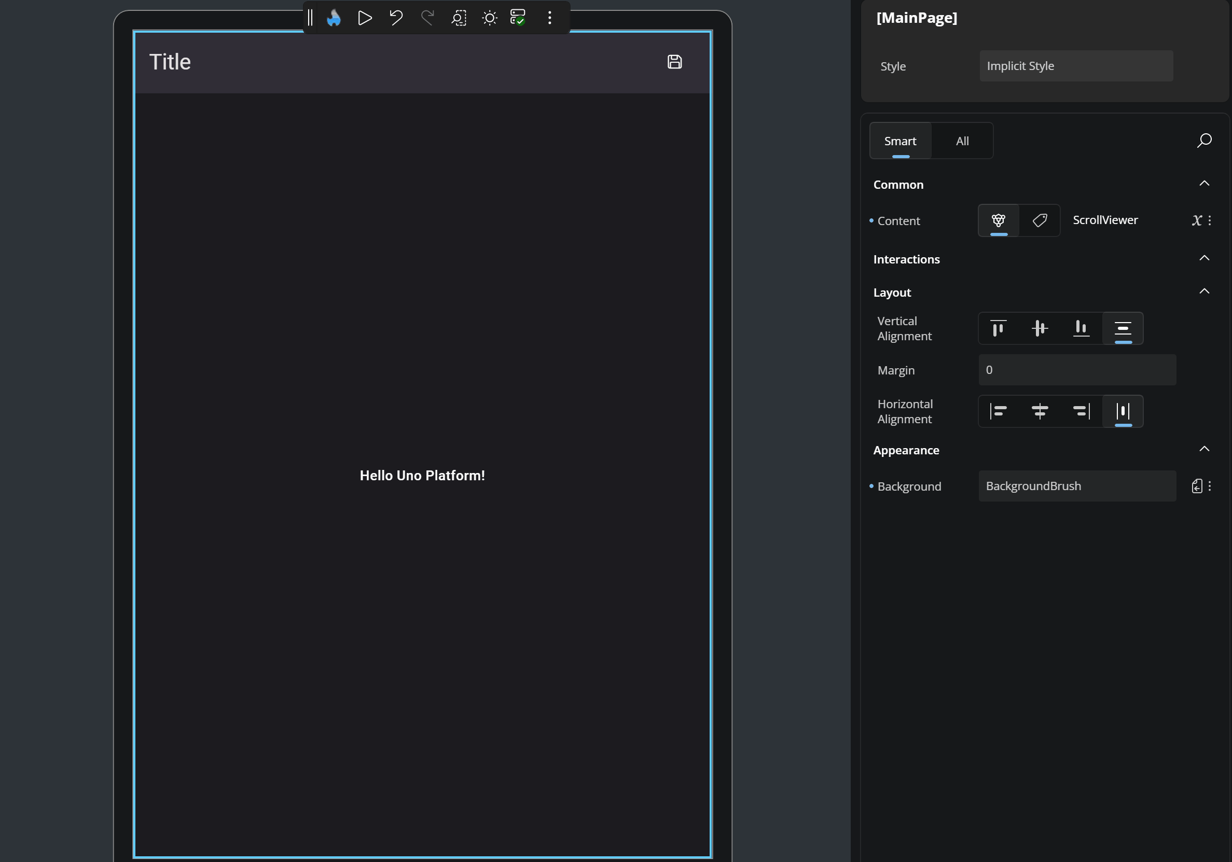The width and height of the screenshot is (1232, 862).
Task: Click the resource icon beside BackgroundBrush
Action: (1197, 486)
